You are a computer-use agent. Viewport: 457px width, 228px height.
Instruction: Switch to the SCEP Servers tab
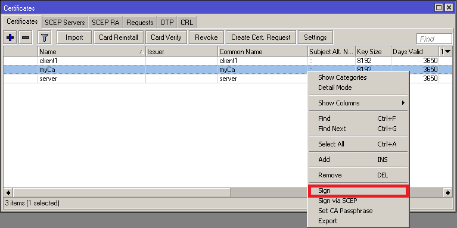pyautogui.click(x=65, y=23)
